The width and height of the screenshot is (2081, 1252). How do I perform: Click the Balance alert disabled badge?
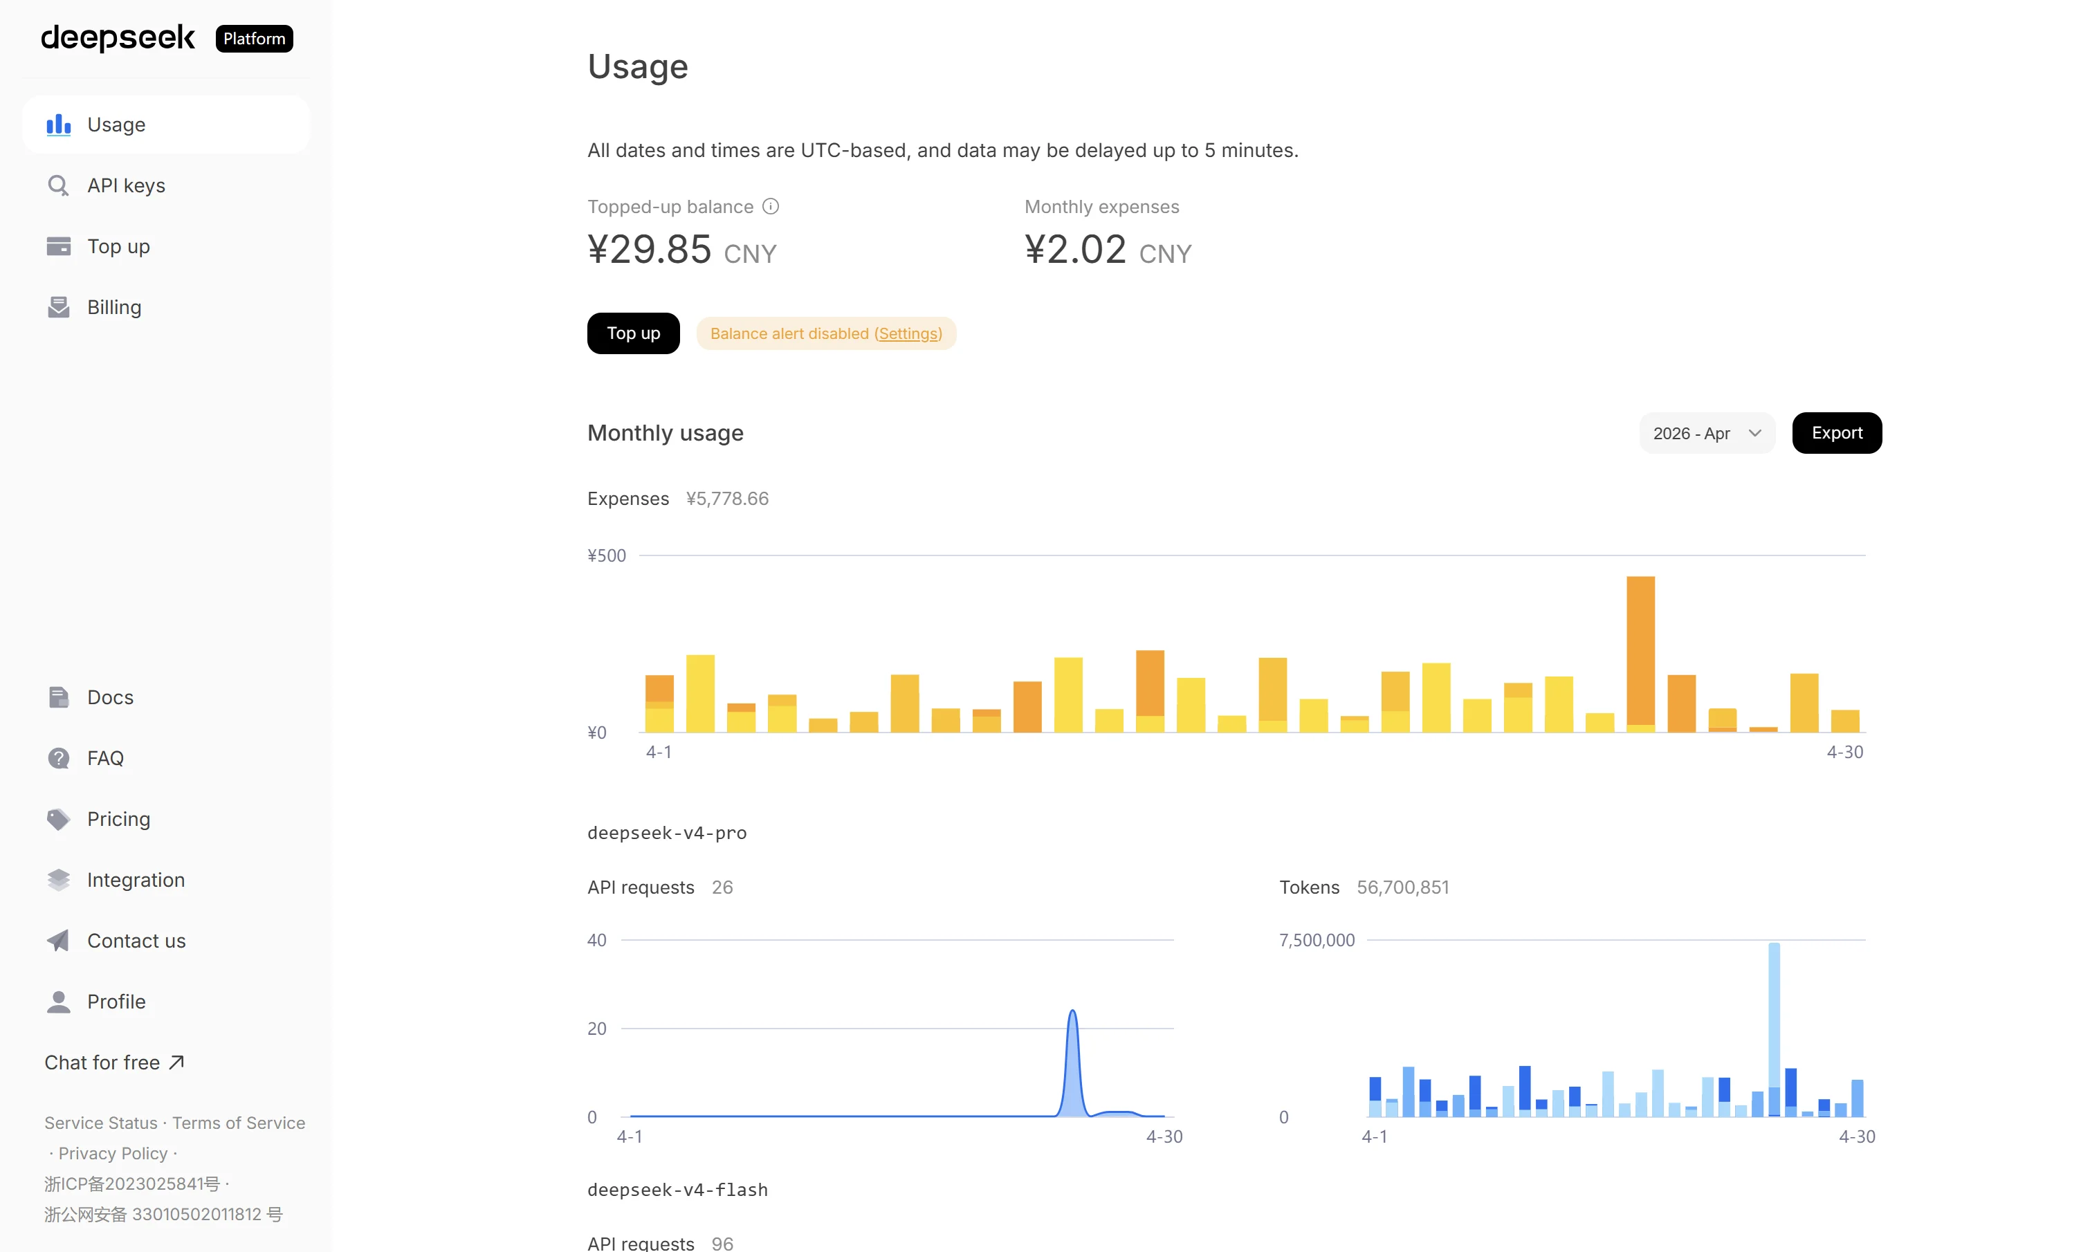point(826,334)
